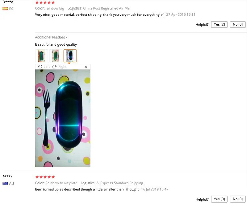Screen dimensions: 247x204
Task: Vote No (0) on the Australian review
Action: click(238, 199)
